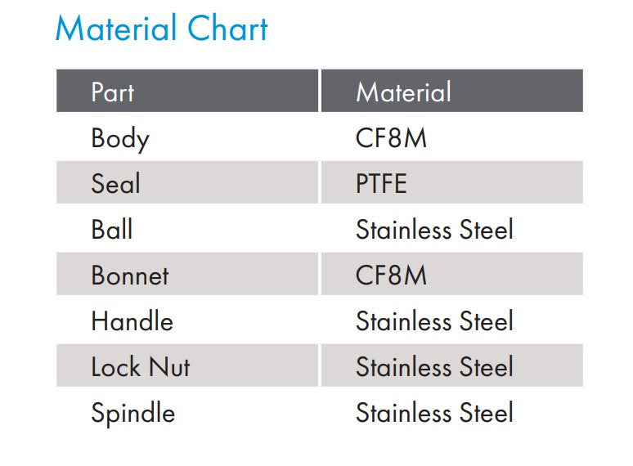
Task: Select Stainless Steel in the Handle row
Action: point(434,321)
